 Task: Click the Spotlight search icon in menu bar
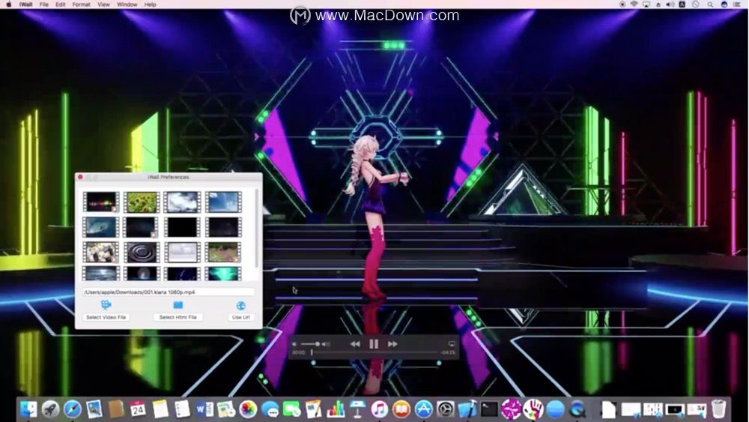710,4
